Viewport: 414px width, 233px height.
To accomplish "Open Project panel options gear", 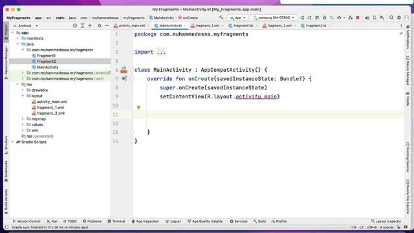I will click(x=99, y=26).
